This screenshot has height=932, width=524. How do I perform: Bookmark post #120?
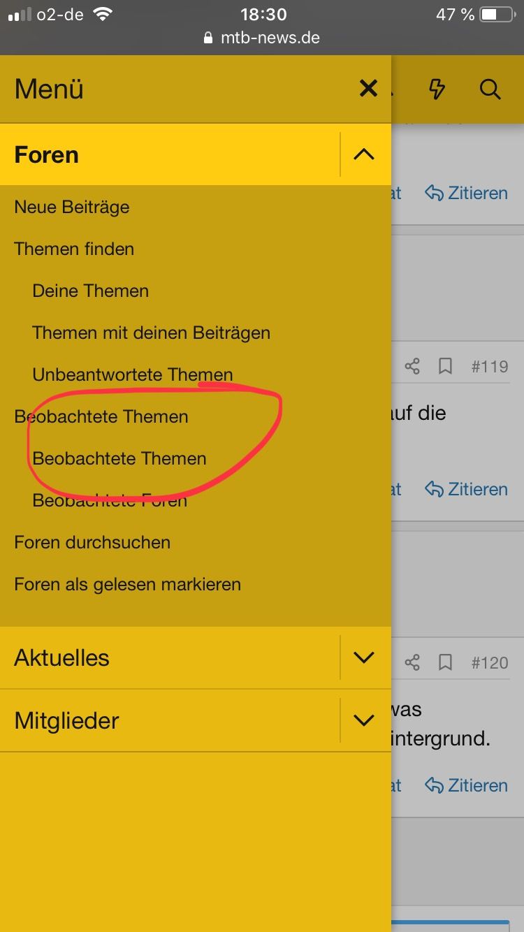[x=445, y=662]
